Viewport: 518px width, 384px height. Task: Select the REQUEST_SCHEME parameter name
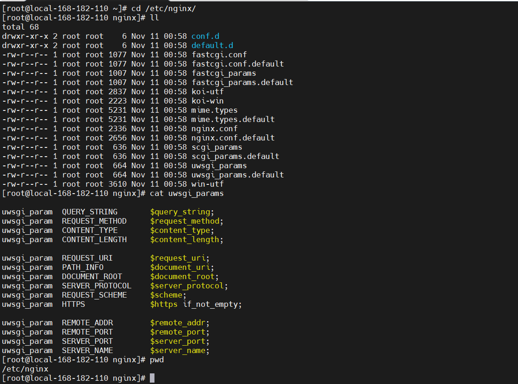[x=94, y=295]
